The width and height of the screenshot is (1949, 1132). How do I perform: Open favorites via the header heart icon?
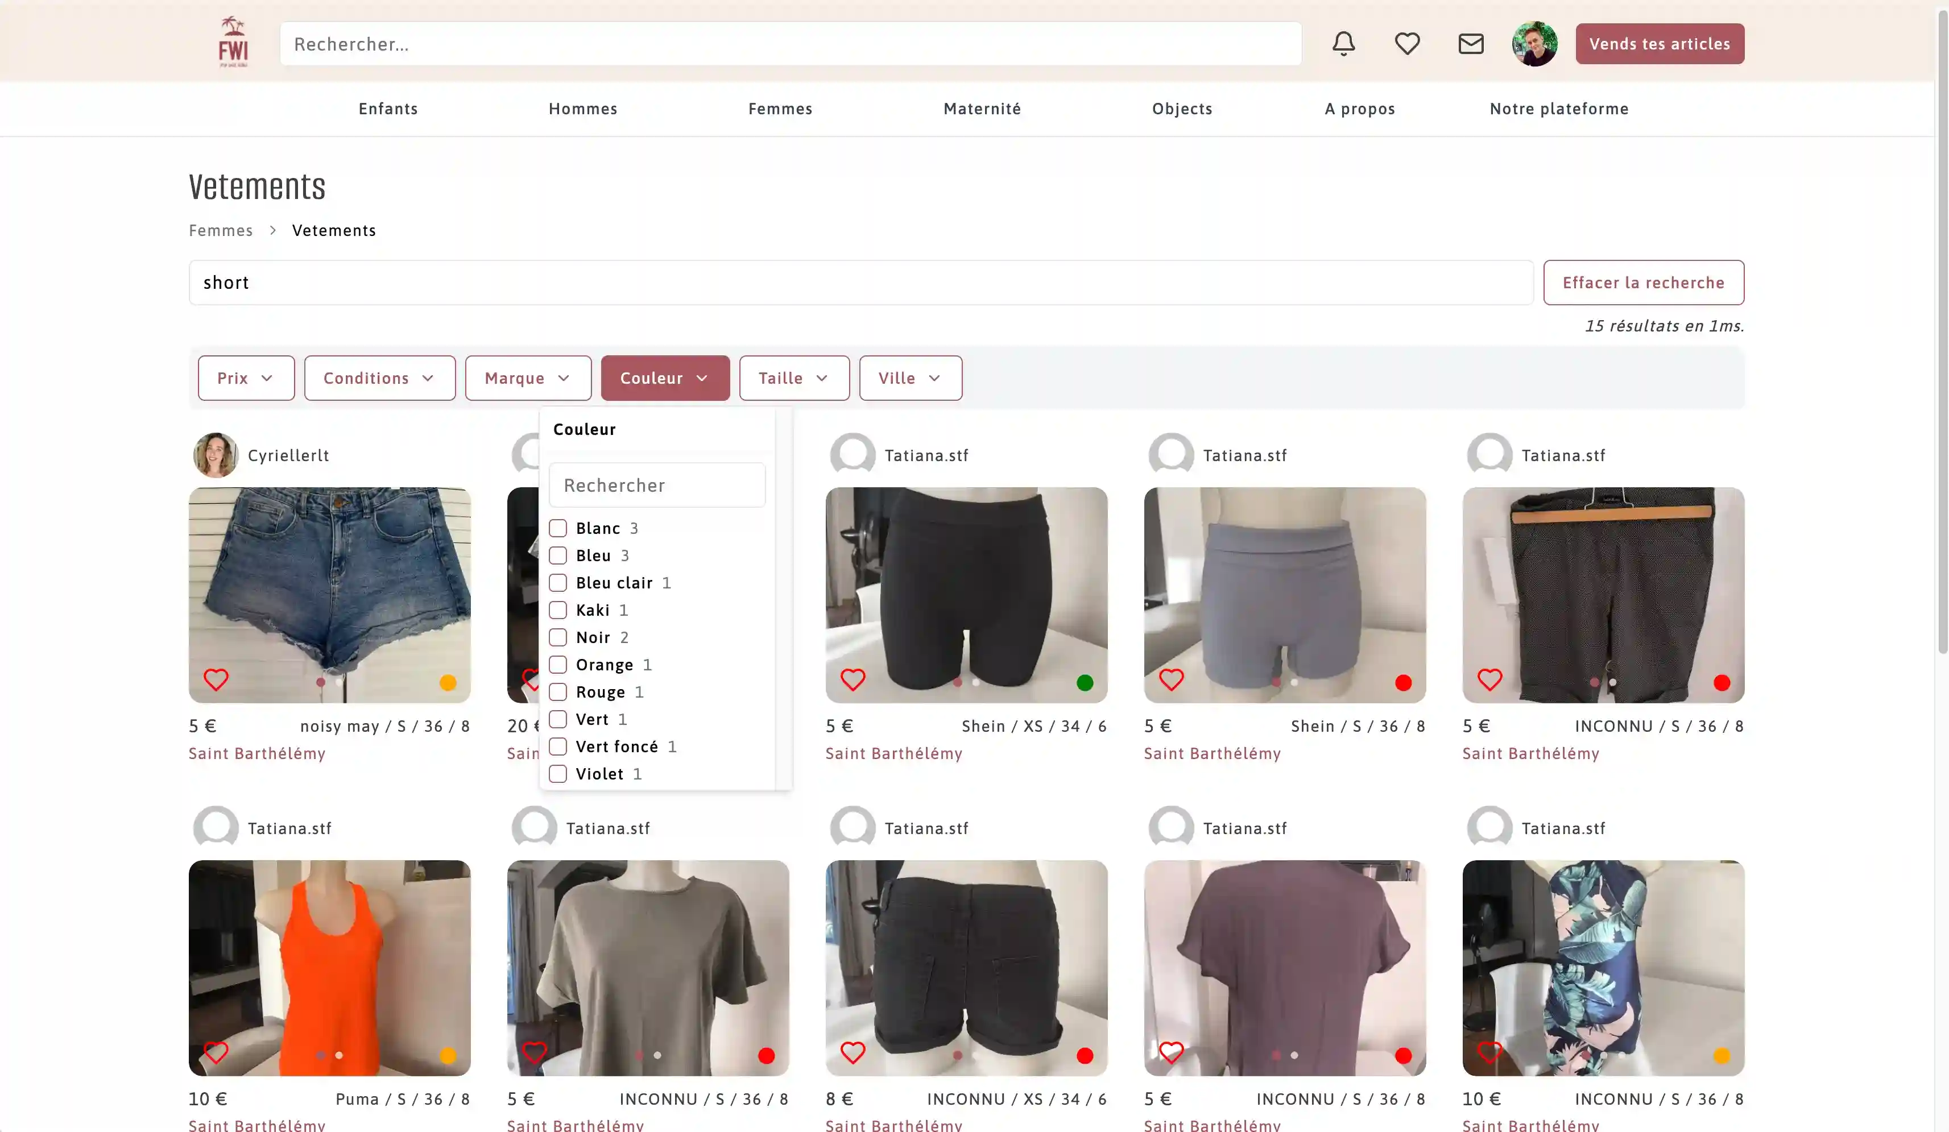(x=1407, y=43)
